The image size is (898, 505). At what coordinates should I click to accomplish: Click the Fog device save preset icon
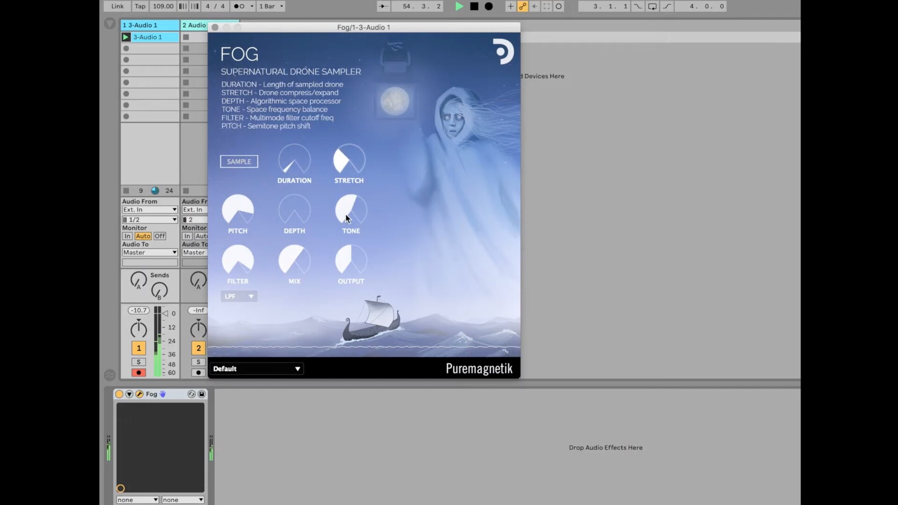(x=202, y=394)
